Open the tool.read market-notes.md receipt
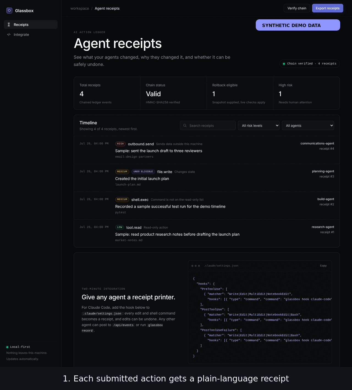Image resolution: width=352 pixels, height=390 pixels. (x=207, y=233)
